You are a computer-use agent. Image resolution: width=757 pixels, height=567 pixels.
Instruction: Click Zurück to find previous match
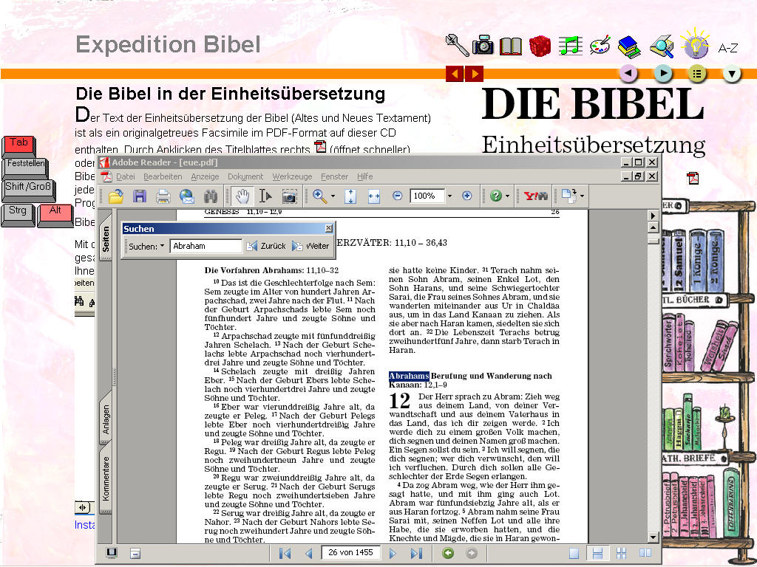tap(266, 247)
